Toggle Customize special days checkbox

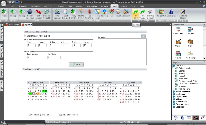pos(30,115)
